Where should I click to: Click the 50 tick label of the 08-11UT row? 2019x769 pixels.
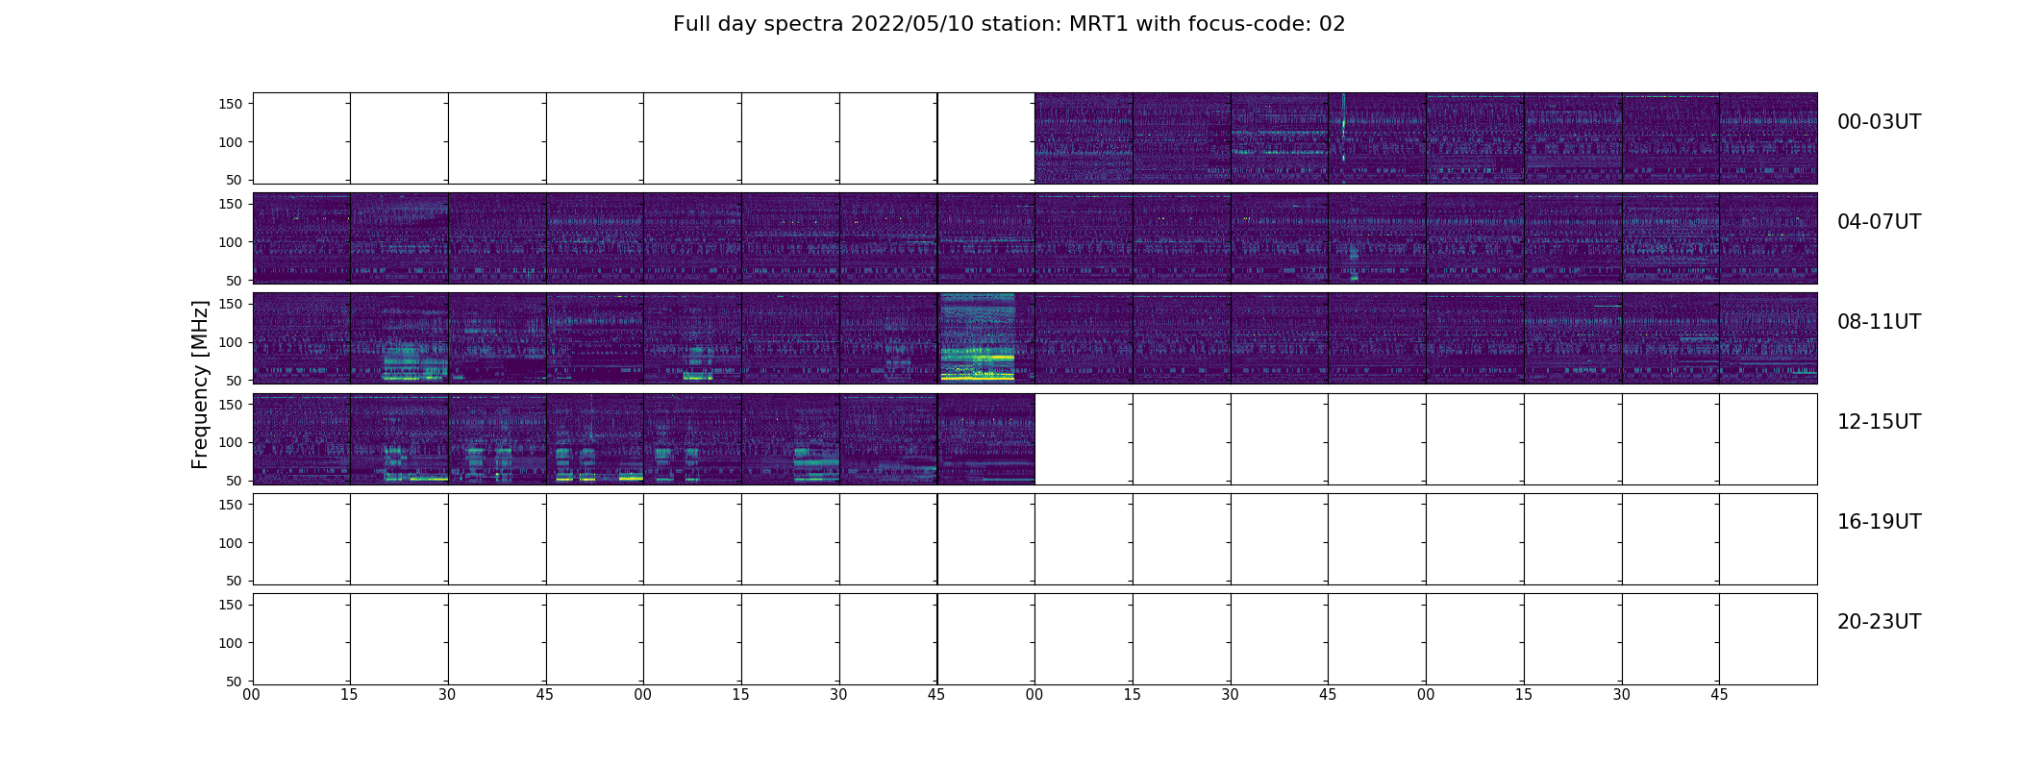pos(234,381)
